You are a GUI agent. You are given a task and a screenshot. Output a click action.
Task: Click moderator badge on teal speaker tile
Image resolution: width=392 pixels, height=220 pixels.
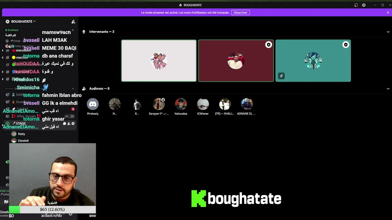(346, 45)
